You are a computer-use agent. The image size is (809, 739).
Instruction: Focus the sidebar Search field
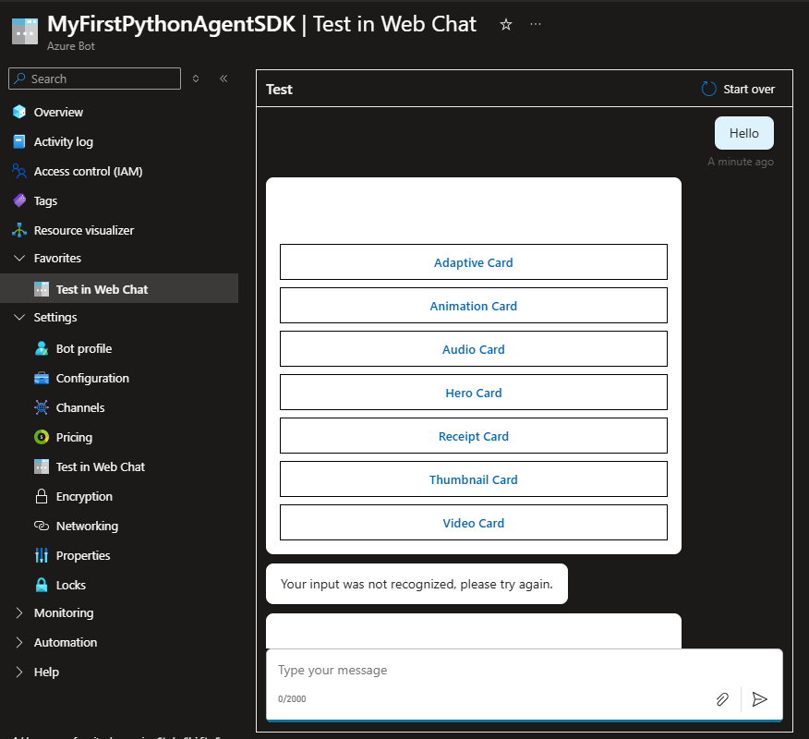tap(94, 79)
